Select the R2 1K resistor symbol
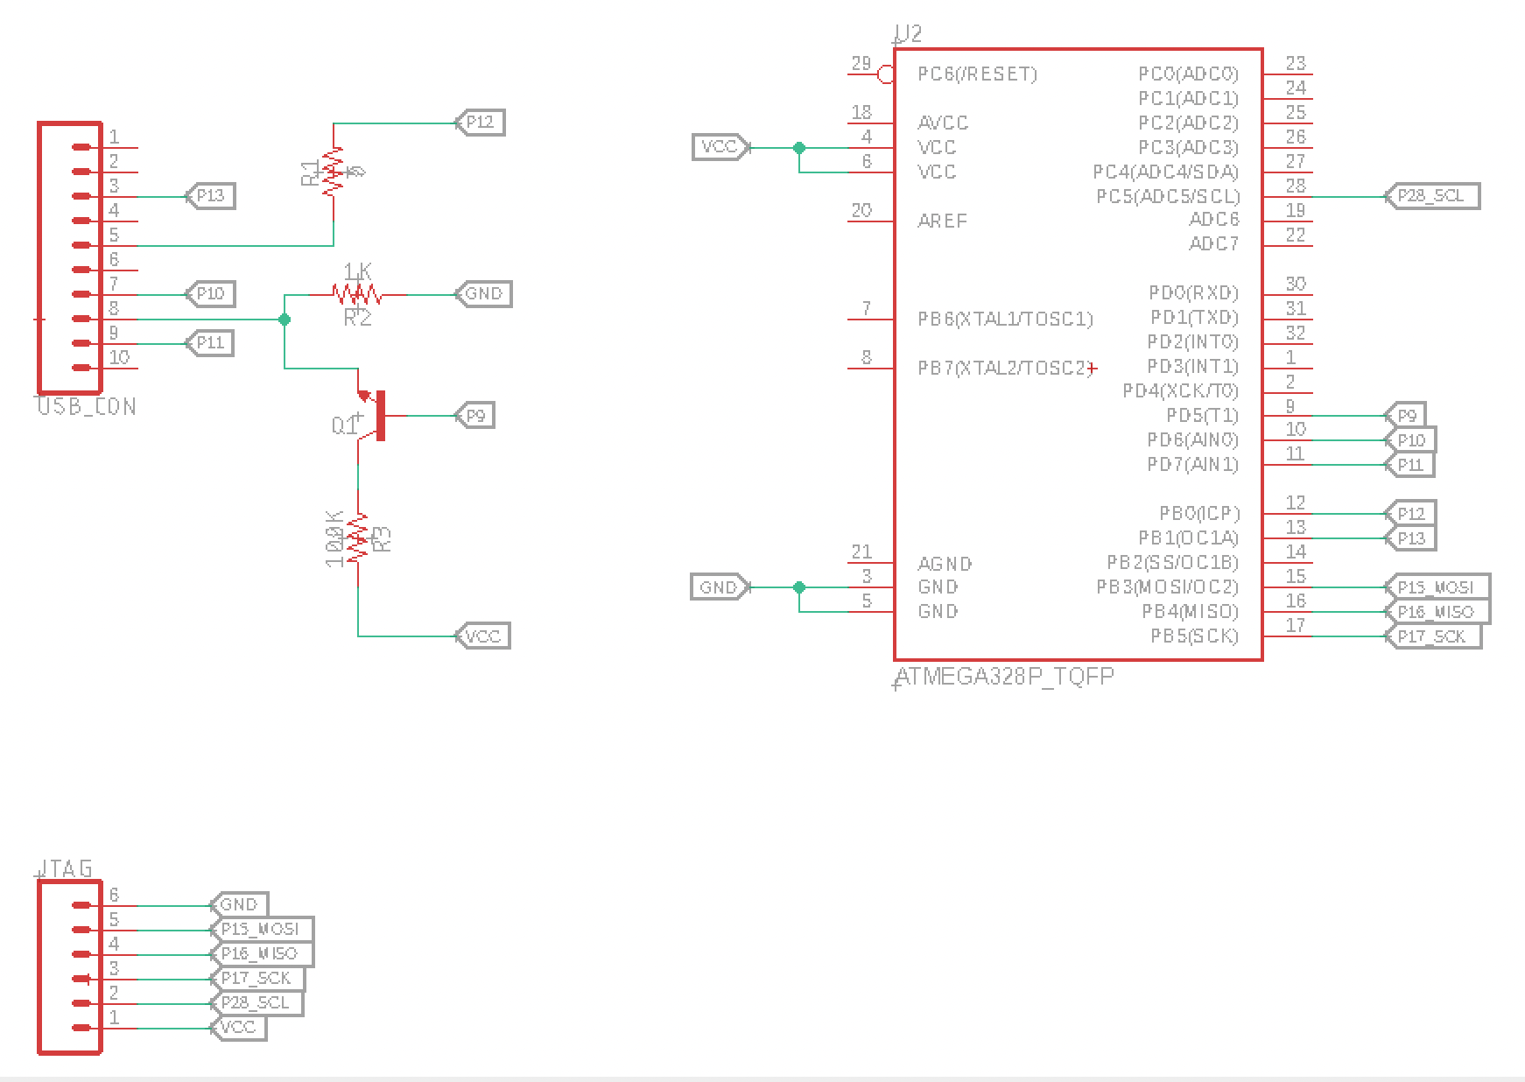 point(357,294)
